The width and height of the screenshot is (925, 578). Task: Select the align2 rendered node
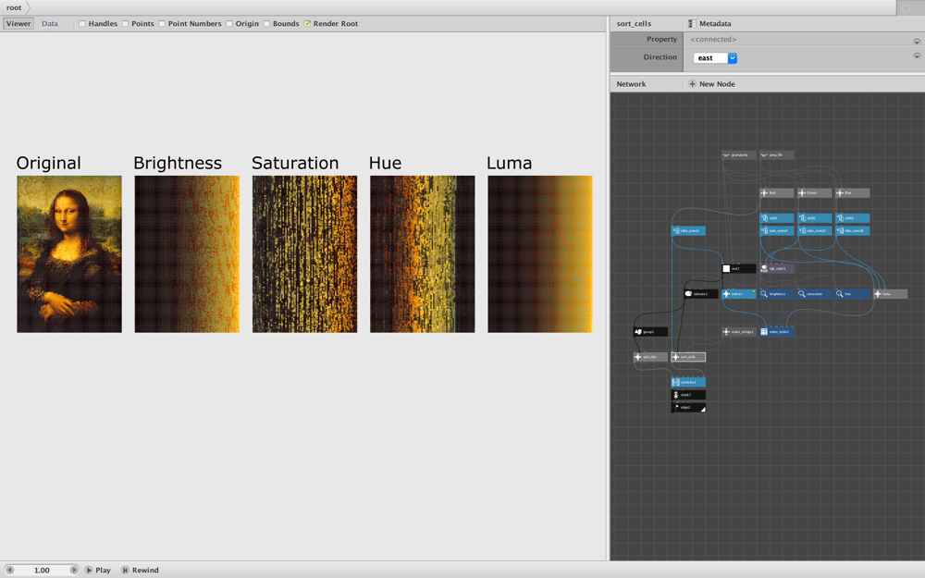688,407
